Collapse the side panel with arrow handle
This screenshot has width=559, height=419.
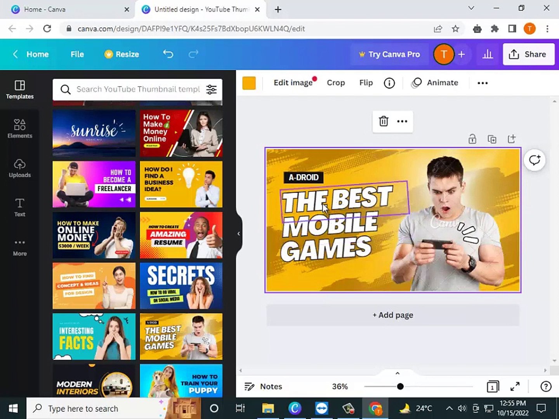click(238, 234)
